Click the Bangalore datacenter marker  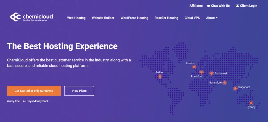(x=225, y=83)
